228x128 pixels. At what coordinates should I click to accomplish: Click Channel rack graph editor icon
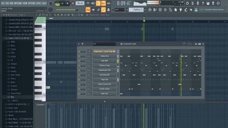(x=196, y=44)
